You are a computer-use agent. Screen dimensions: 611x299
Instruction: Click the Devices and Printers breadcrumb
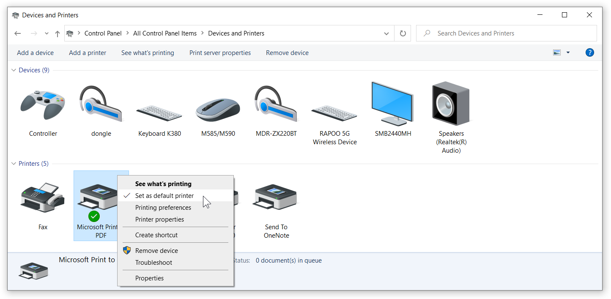[x=236, y=33]
